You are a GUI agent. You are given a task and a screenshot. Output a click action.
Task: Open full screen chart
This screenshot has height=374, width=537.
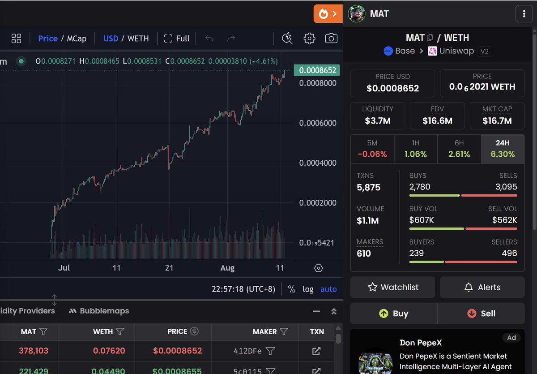pos(177,39)
